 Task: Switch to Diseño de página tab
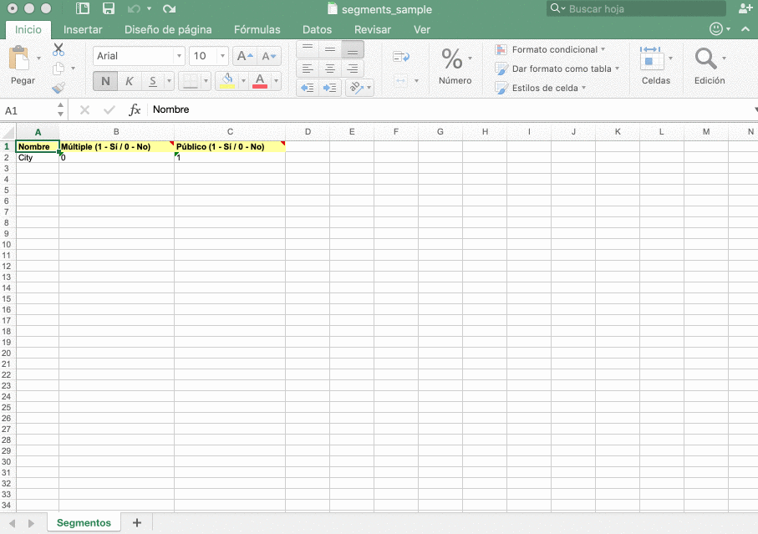[x=168, y=29]
